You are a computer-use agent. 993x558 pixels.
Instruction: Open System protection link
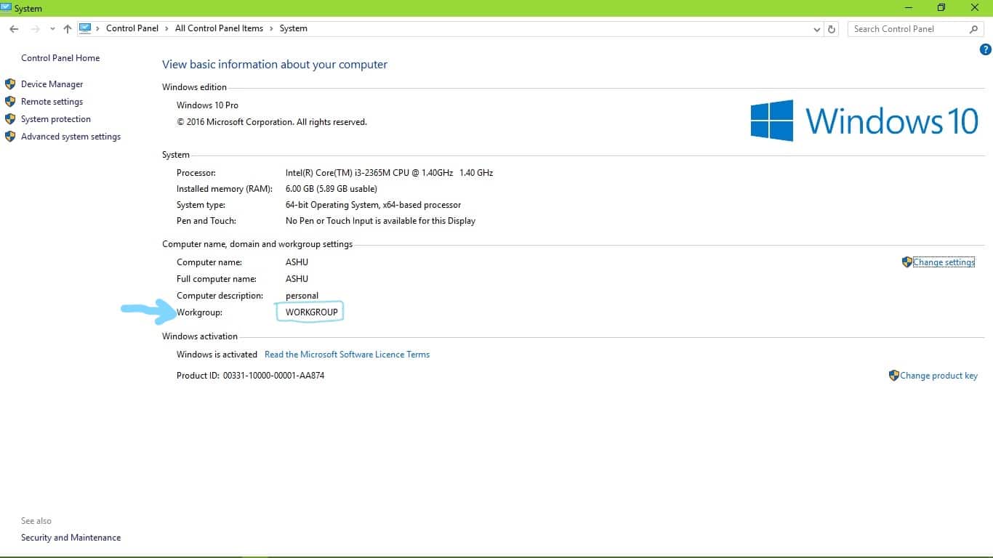(x=56, y=119)
